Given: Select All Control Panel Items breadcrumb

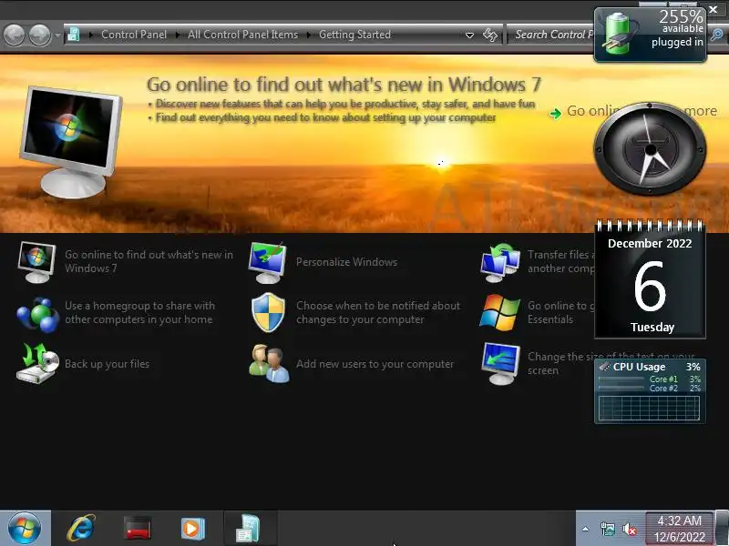Looking at the screenshot, I should pyautogui.click(x=242, y=35).
